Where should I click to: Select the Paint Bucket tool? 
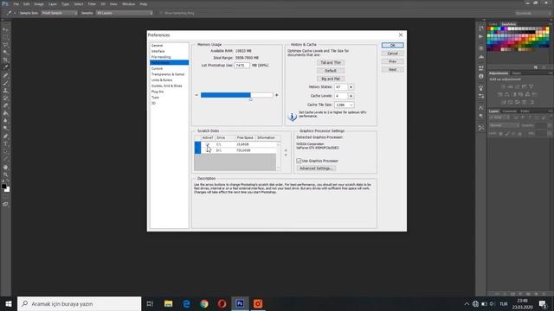(x=6, y=113)
